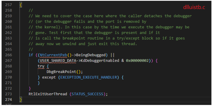Screen dimensions: 213x106
Task: Click the 0x00000002 hex literal
Action: (x=137, y=60)
